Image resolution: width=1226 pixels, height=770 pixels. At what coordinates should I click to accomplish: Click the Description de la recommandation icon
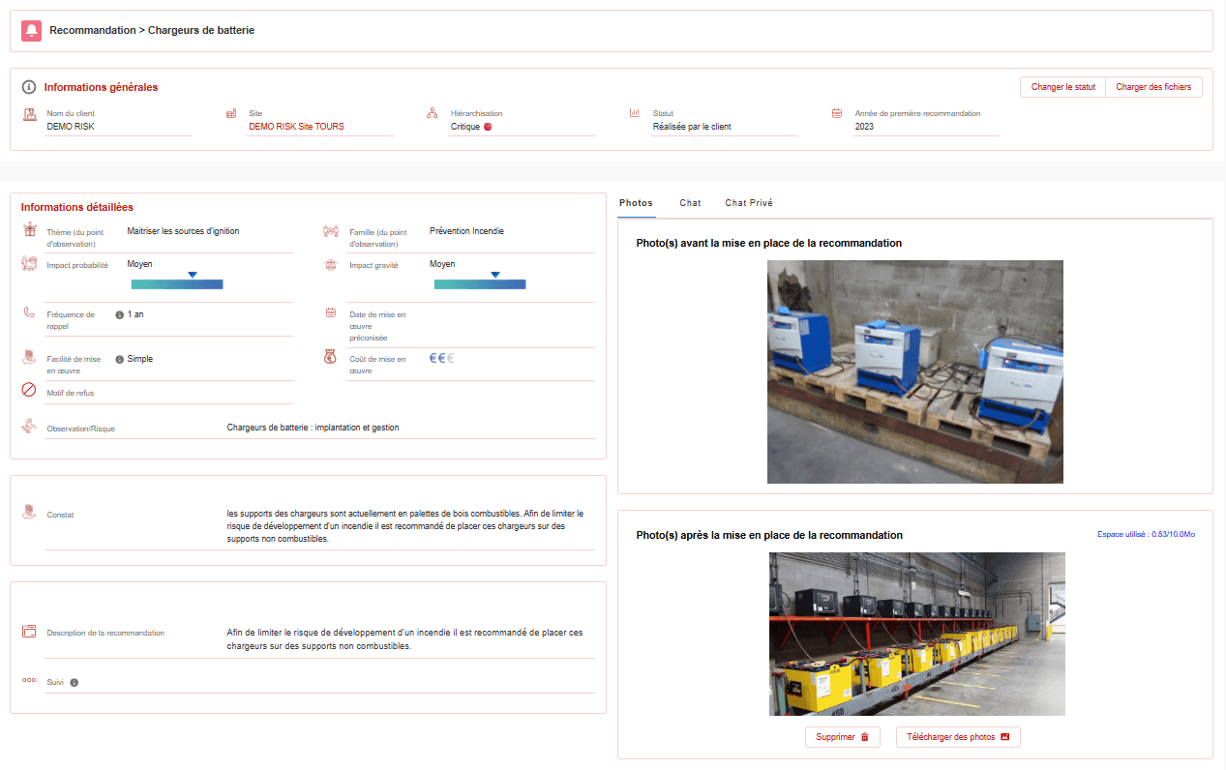(x=29, y=632)
